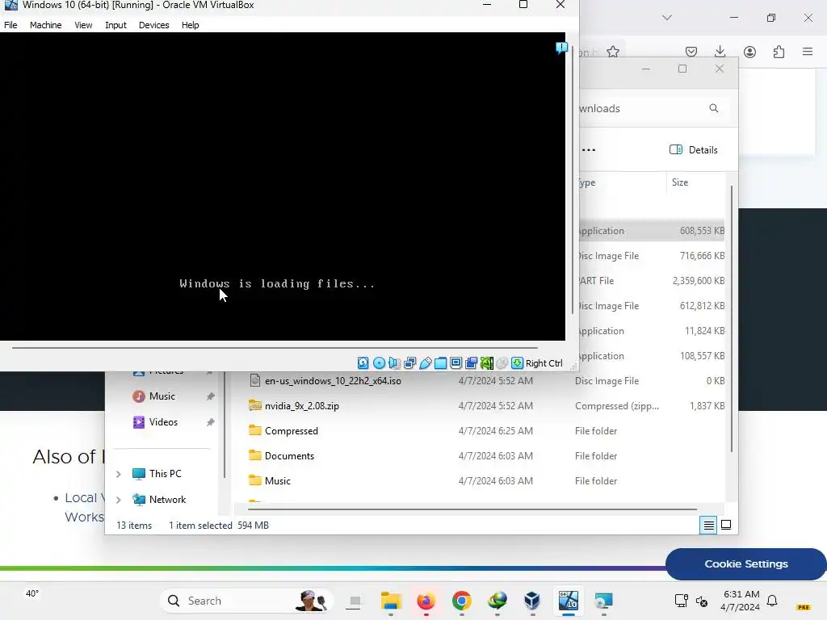Click the search magnifier in File Explorer

(714, 108)
